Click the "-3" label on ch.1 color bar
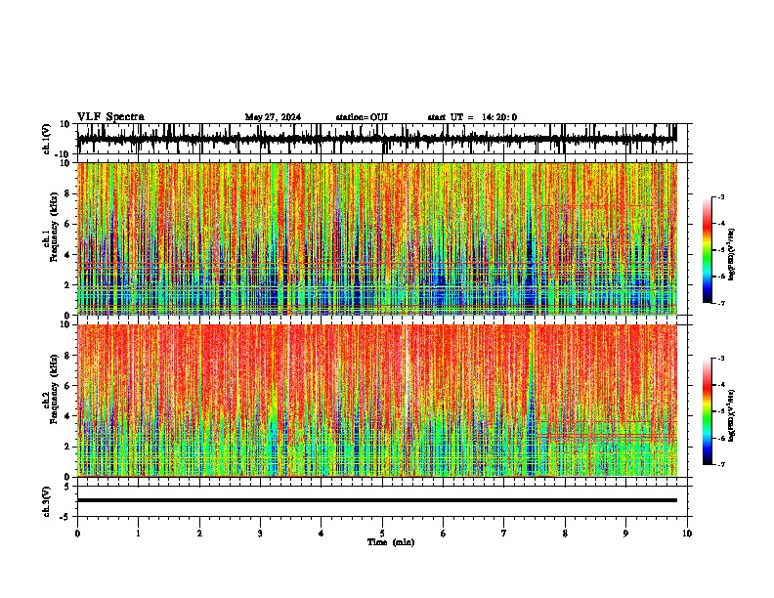The image size is (774, 598). point(721,196)
